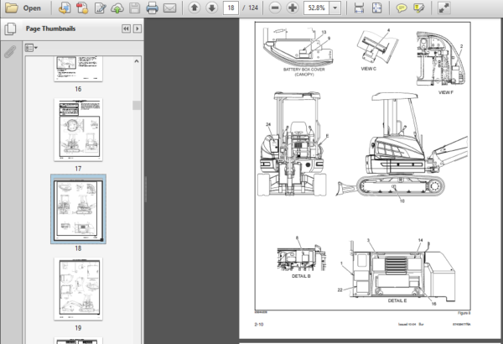Click the DETAIL E caption

[x=397, y=301]
